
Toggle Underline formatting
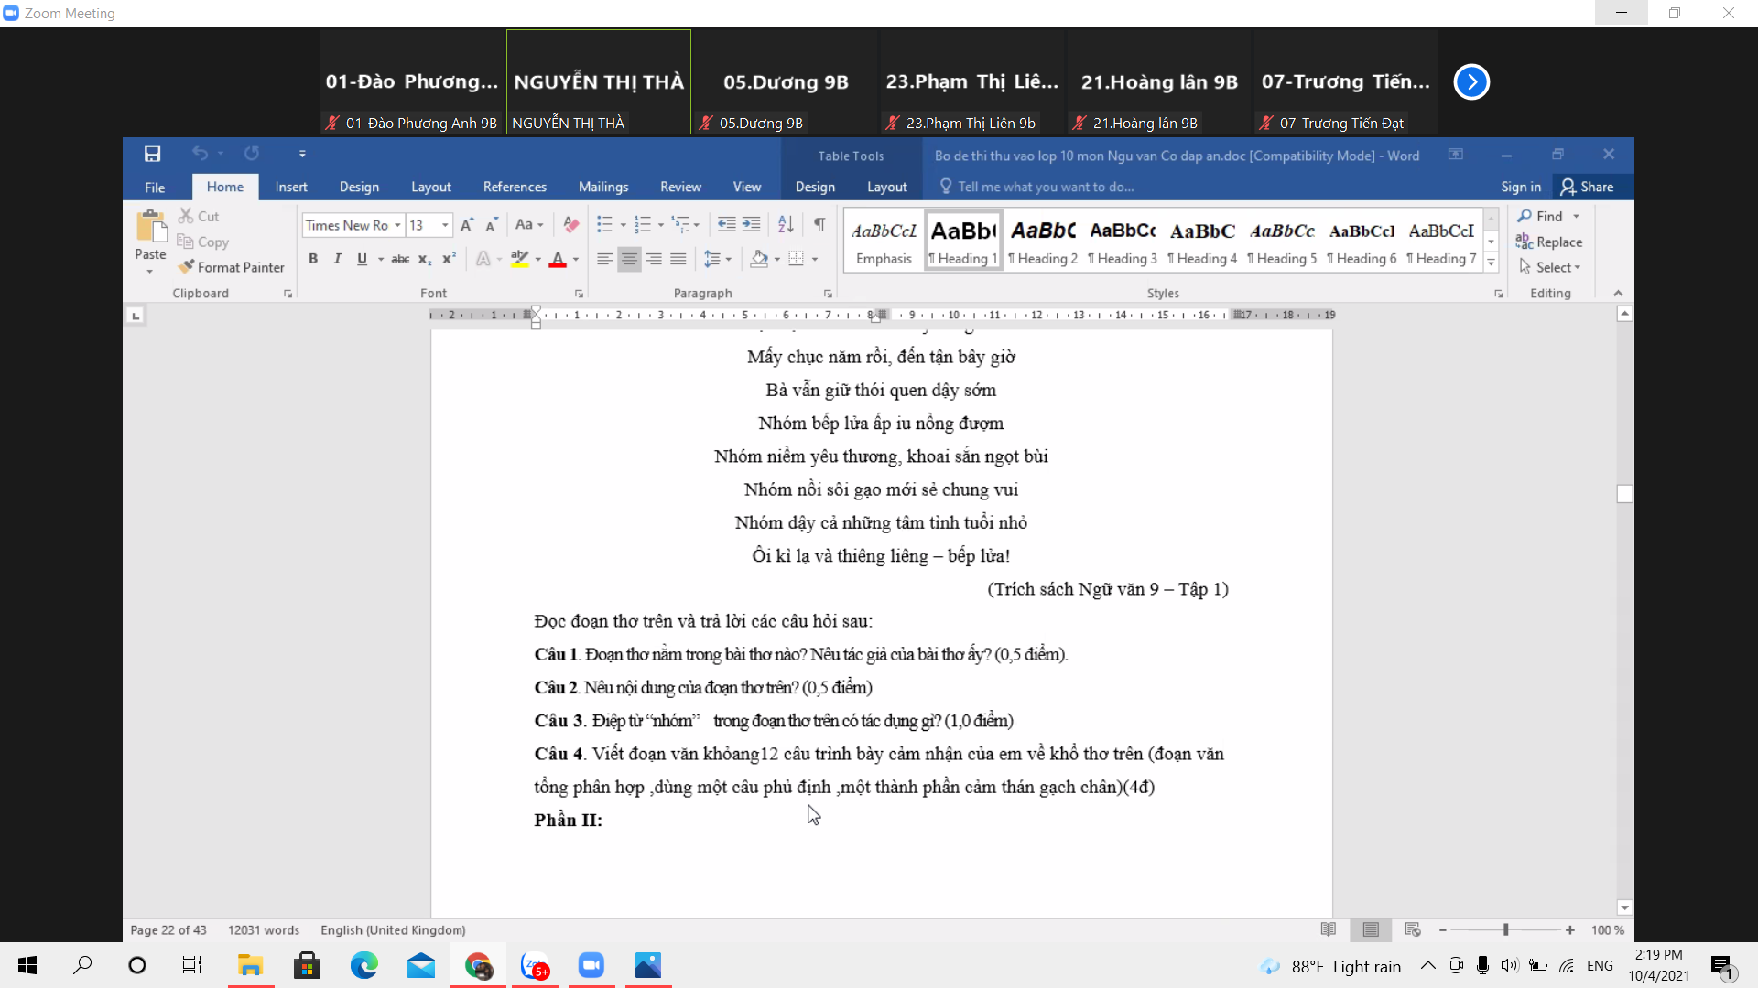(x=362, y=259)
